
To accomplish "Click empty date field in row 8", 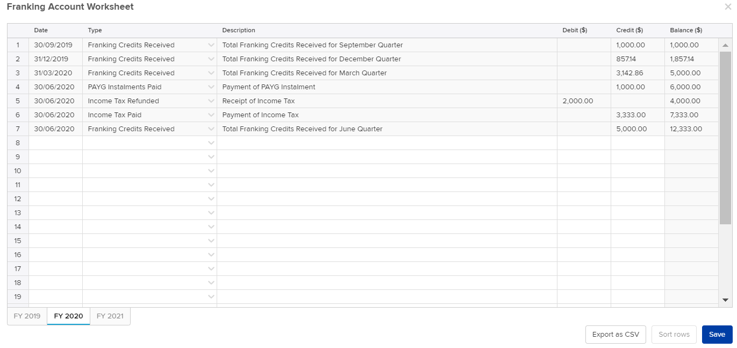I will pos(56,143).
